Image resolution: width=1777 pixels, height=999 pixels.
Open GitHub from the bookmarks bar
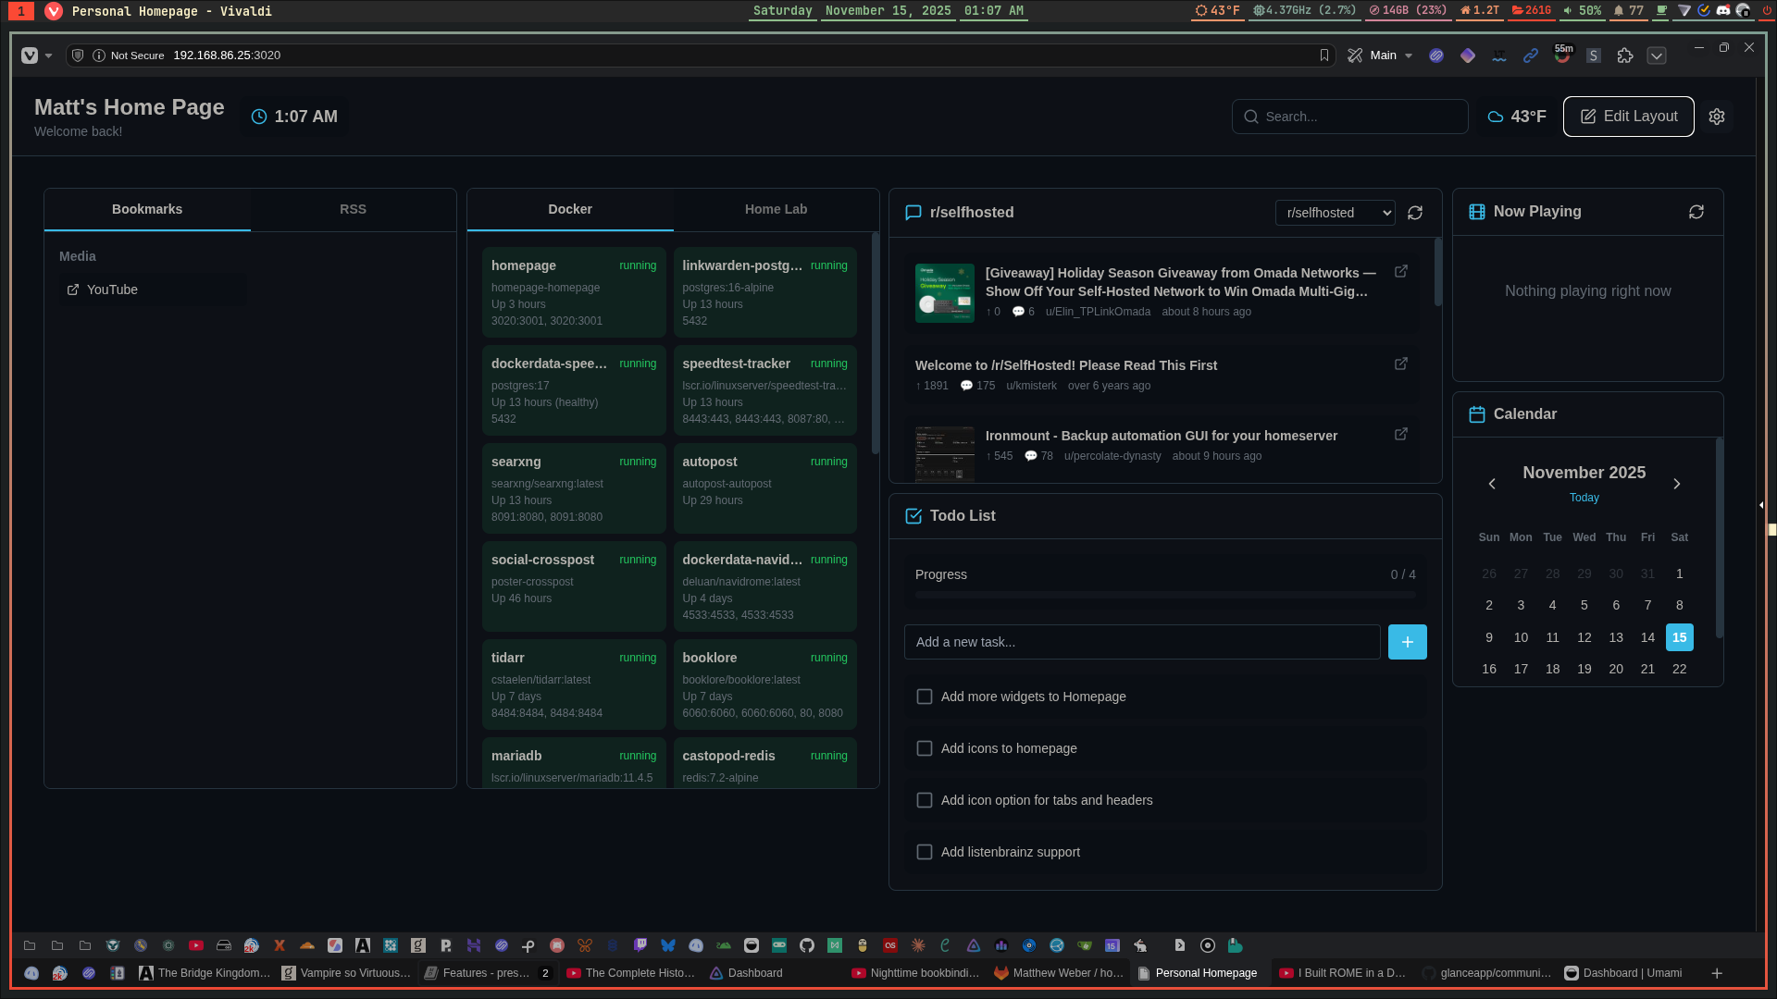click(807, 945)
